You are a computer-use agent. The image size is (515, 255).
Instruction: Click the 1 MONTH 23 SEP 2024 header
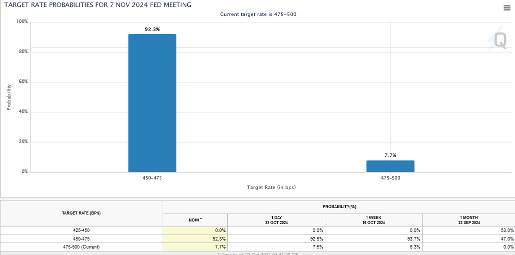click(468, 220)
